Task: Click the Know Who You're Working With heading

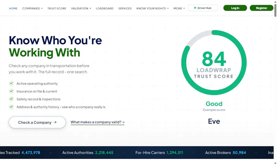Action: 55,47
